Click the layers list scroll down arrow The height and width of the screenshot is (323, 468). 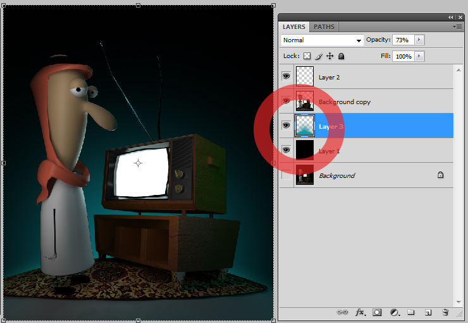point(459,302)
